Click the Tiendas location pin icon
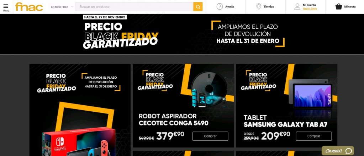Image resolution: width=364 pixels, height=156 pixels. coord(259,6)
